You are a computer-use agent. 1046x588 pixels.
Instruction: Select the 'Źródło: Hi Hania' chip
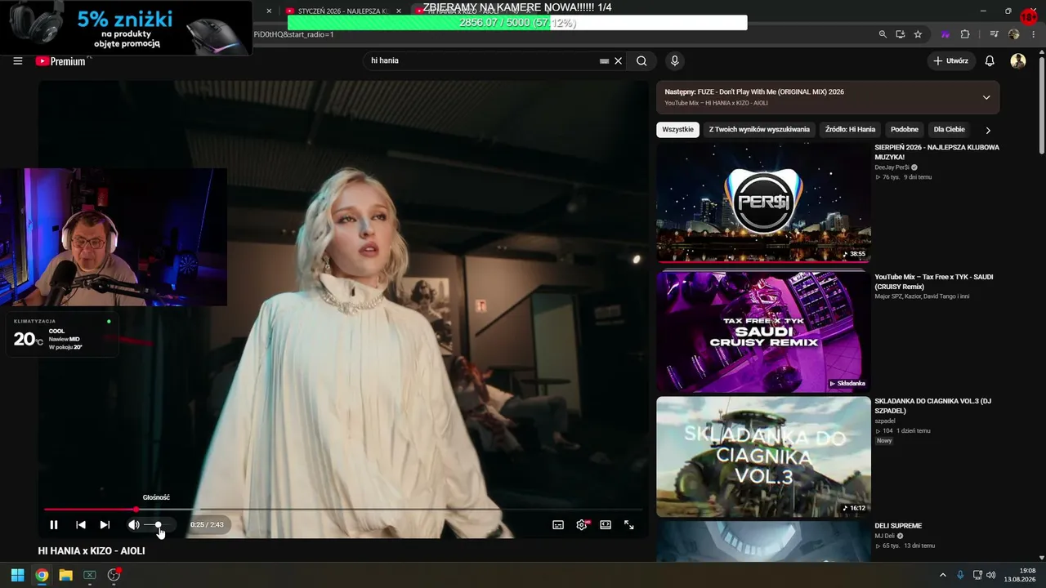850,129
